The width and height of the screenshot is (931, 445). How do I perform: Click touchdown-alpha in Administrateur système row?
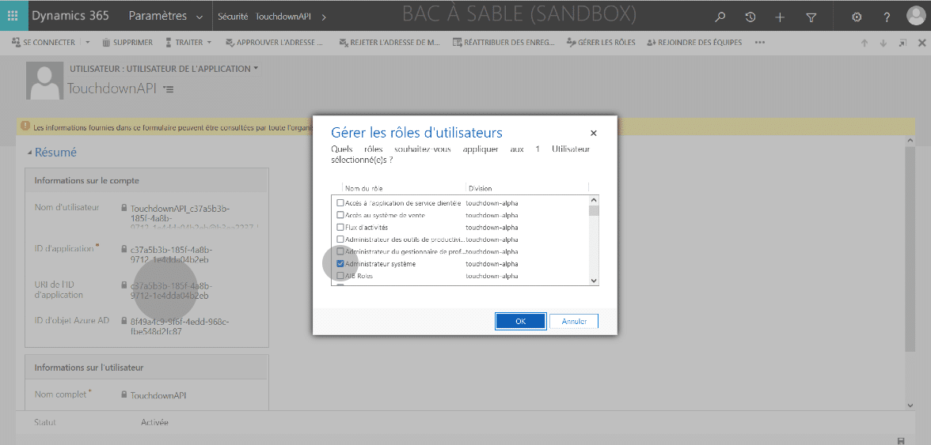(492, 264)
